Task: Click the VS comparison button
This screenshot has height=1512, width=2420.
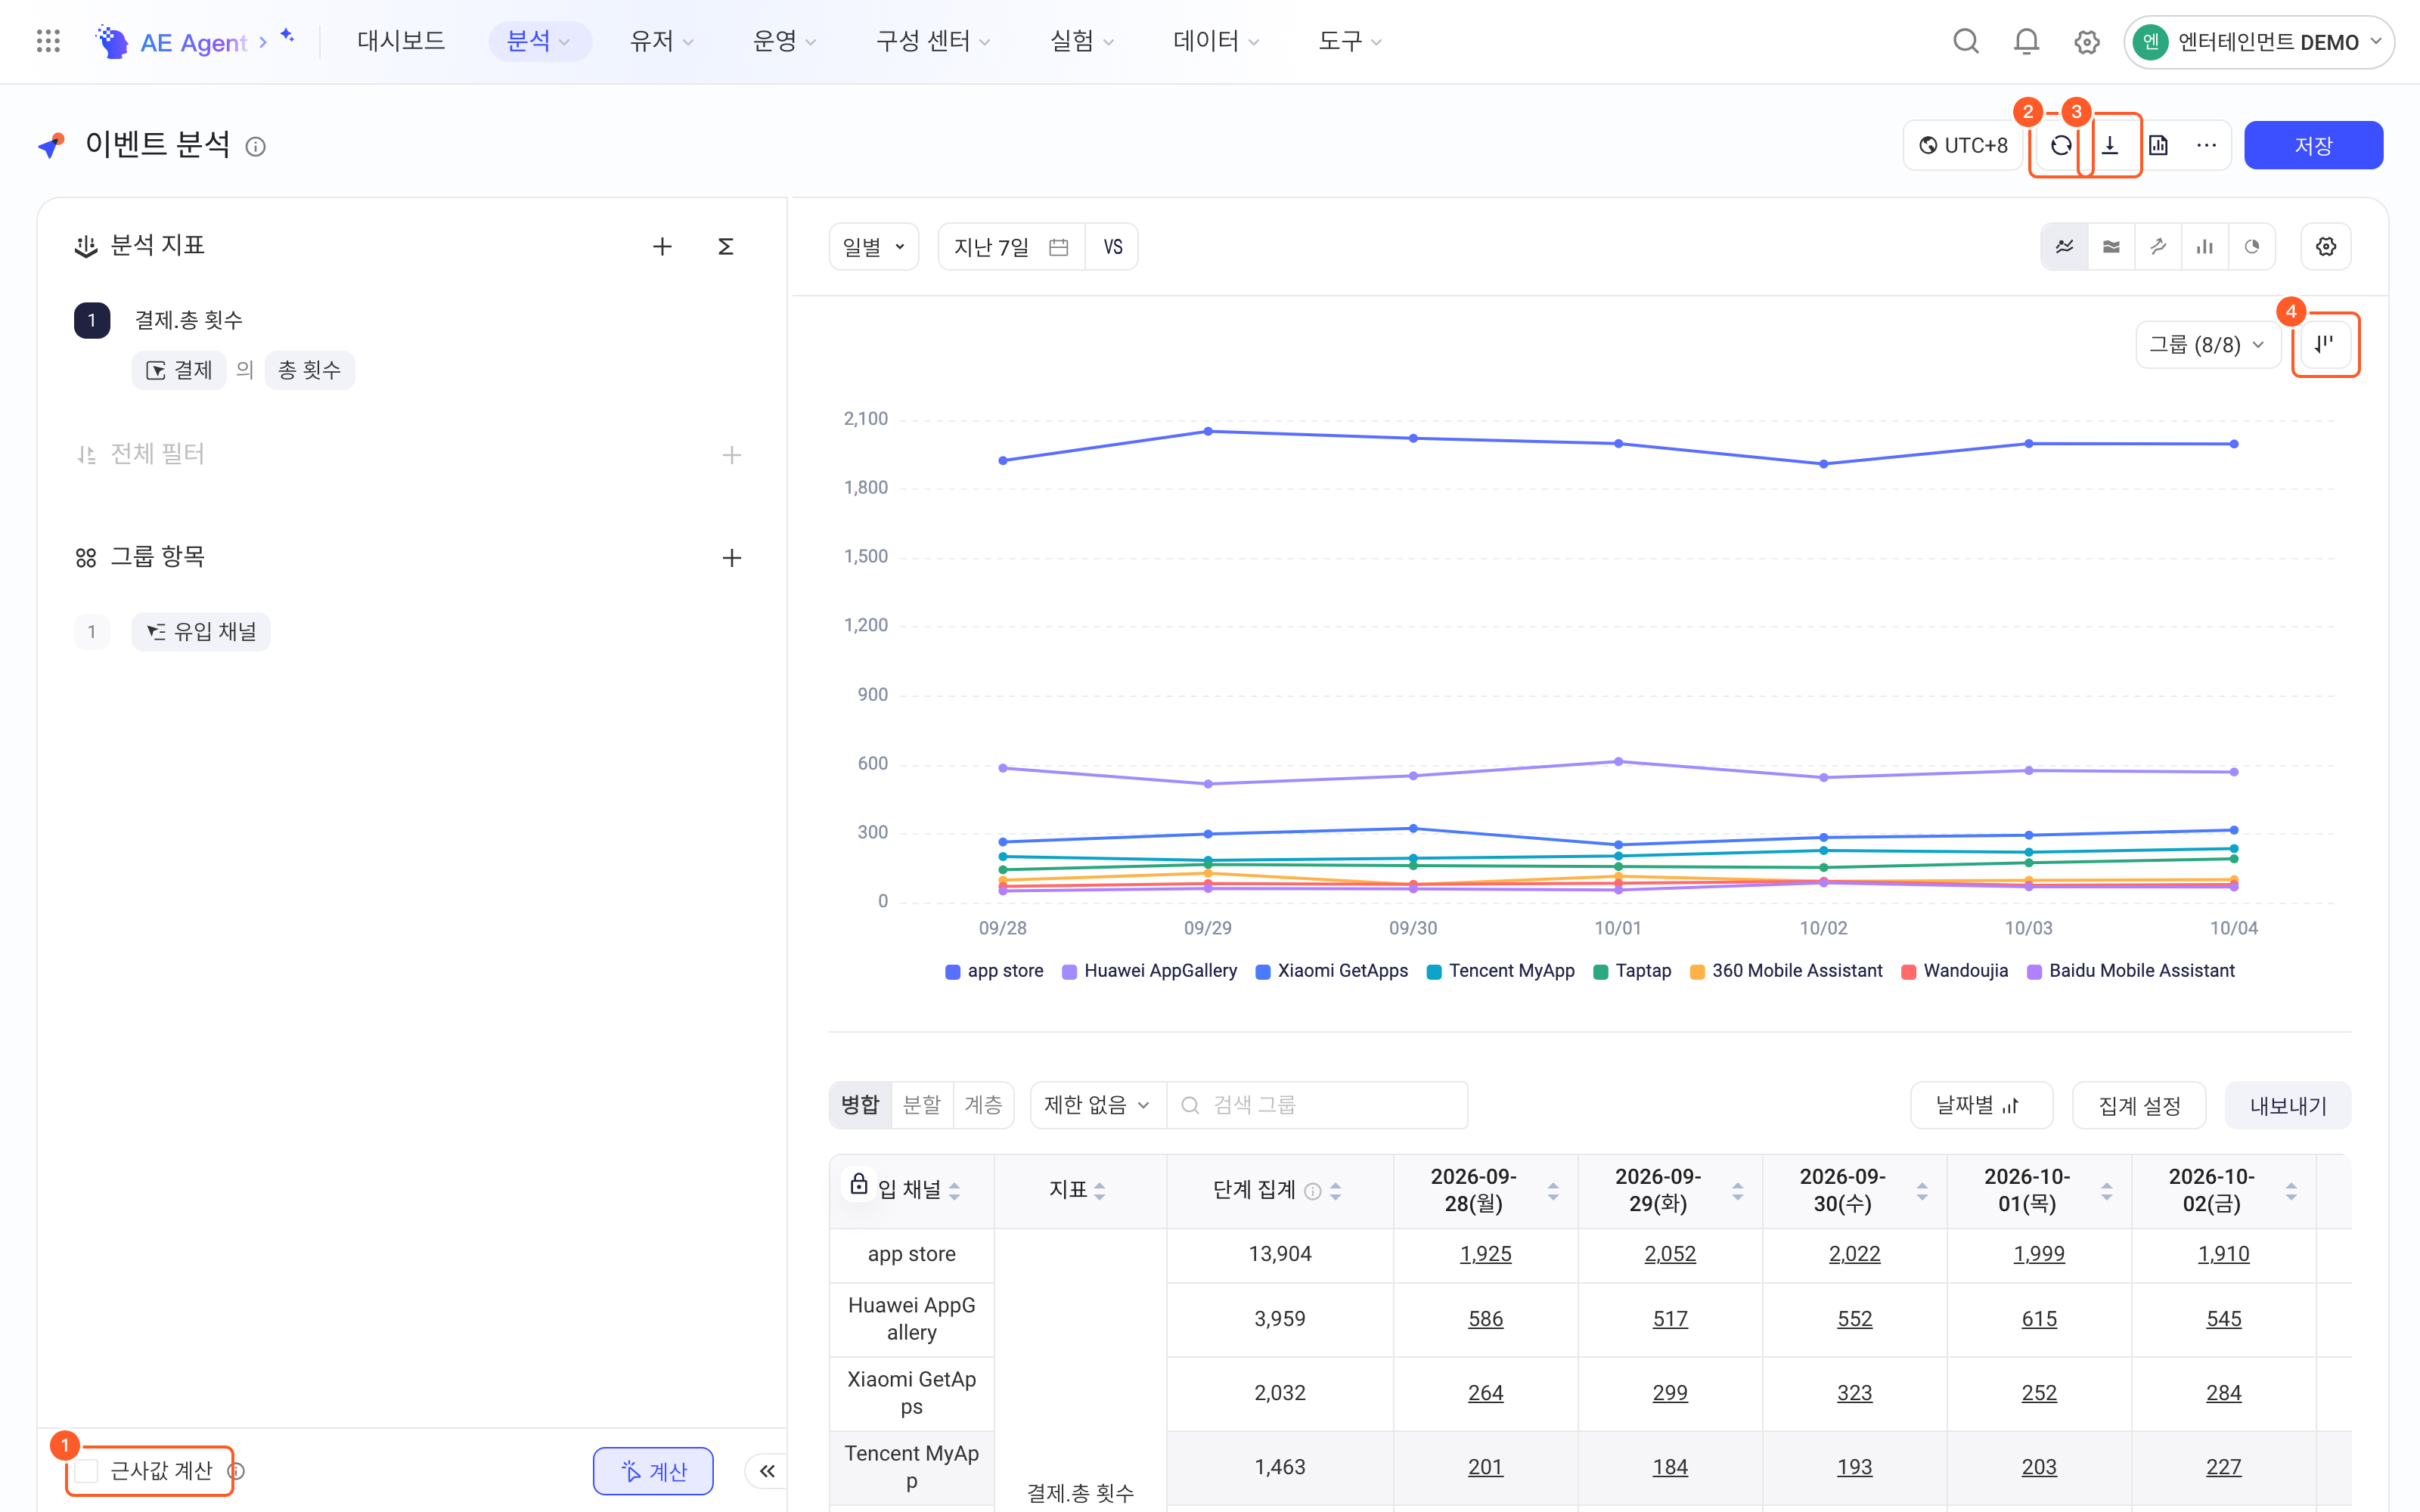Action: pos(1112,247)
